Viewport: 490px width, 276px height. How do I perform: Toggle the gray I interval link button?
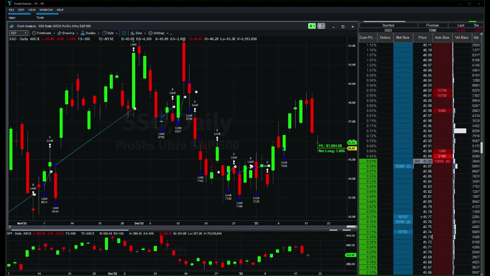click(321, 26)
